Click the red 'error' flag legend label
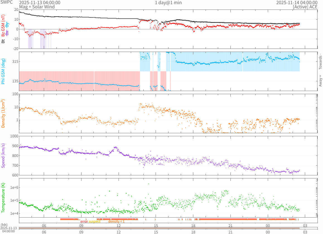The width and height of the screenshot is (323, 234). (84, 221)
